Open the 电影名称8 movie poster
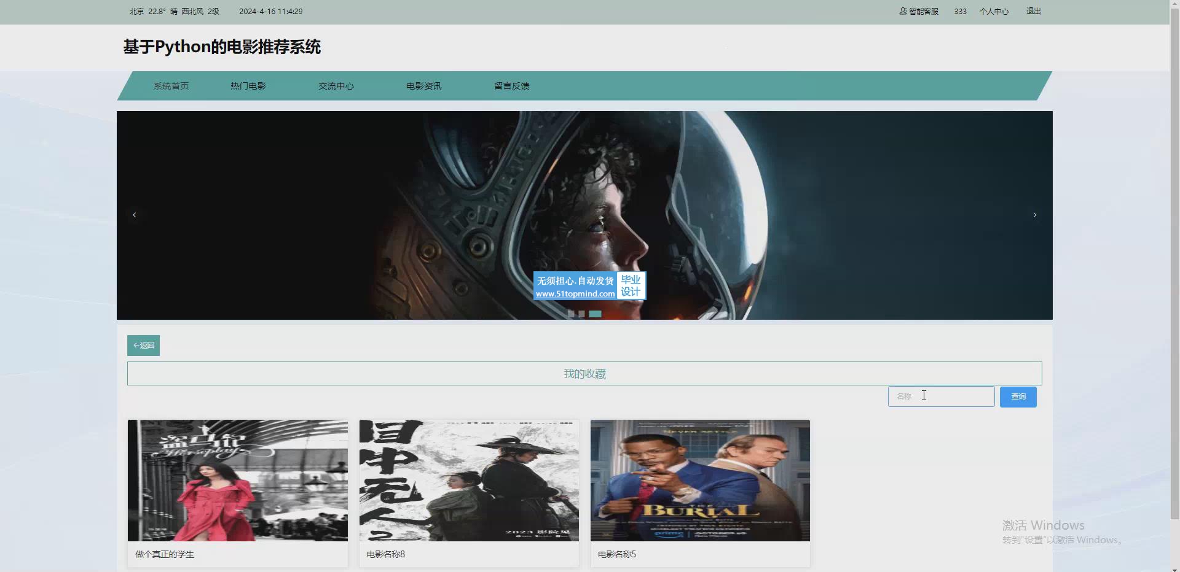 point(469,481)
